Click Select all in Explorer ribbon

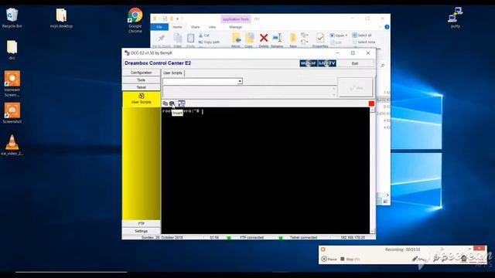click(362, 36)
